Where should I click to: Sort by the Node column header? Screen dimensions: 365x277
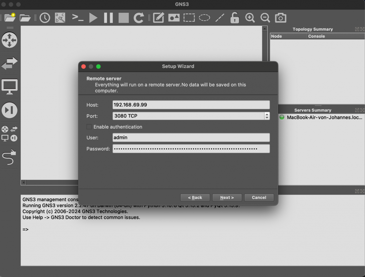click(x=288, y=36)
